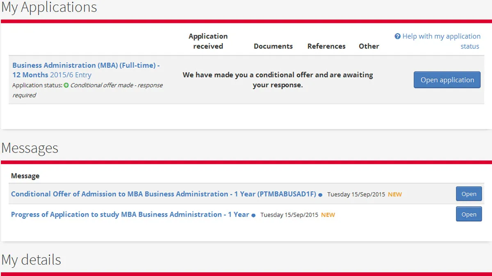This screenshot has width=492, height=276.
Task: Select the Progress of Application message title
Action: click(x=130, y=214)
